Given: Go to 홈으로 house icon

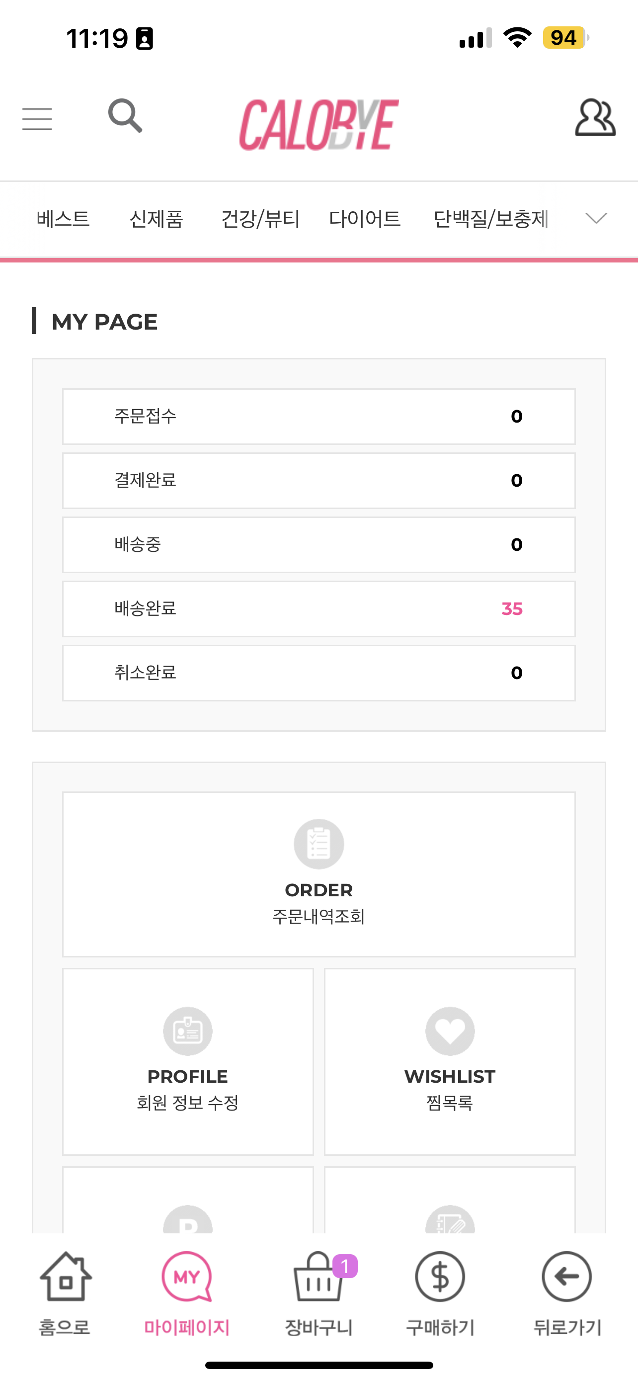Looking at the screenshot, I should pyautogui.click(x=66, y=1277).
